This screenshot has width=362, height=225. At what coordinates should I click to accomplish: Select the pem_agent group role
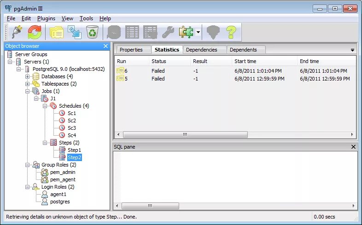63,180
